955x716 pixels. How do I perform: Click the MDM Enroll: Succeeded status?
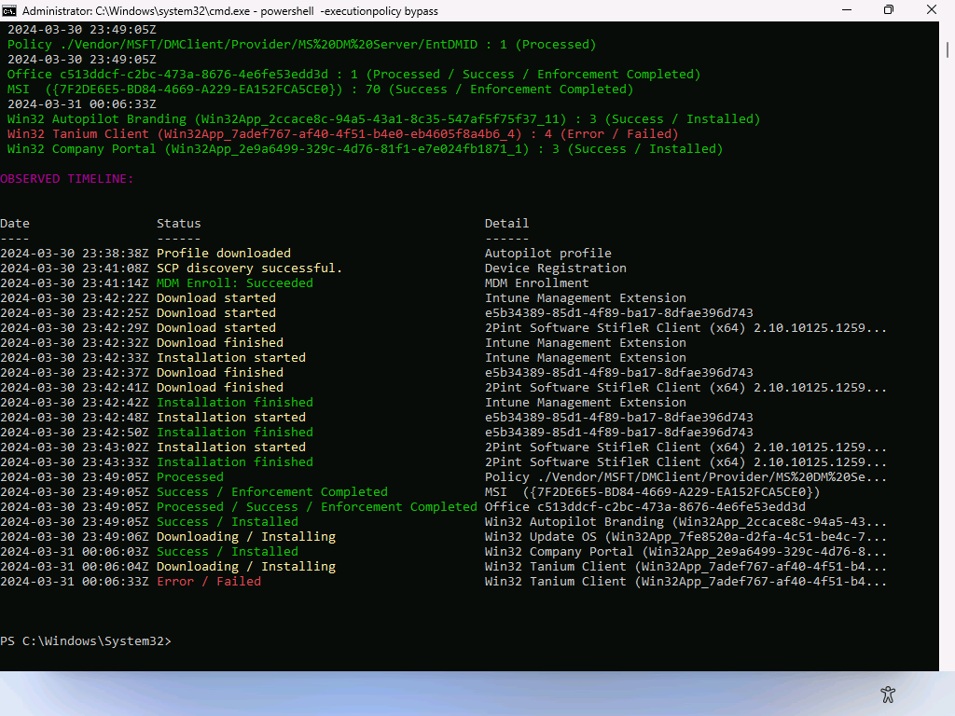point(235,283)
